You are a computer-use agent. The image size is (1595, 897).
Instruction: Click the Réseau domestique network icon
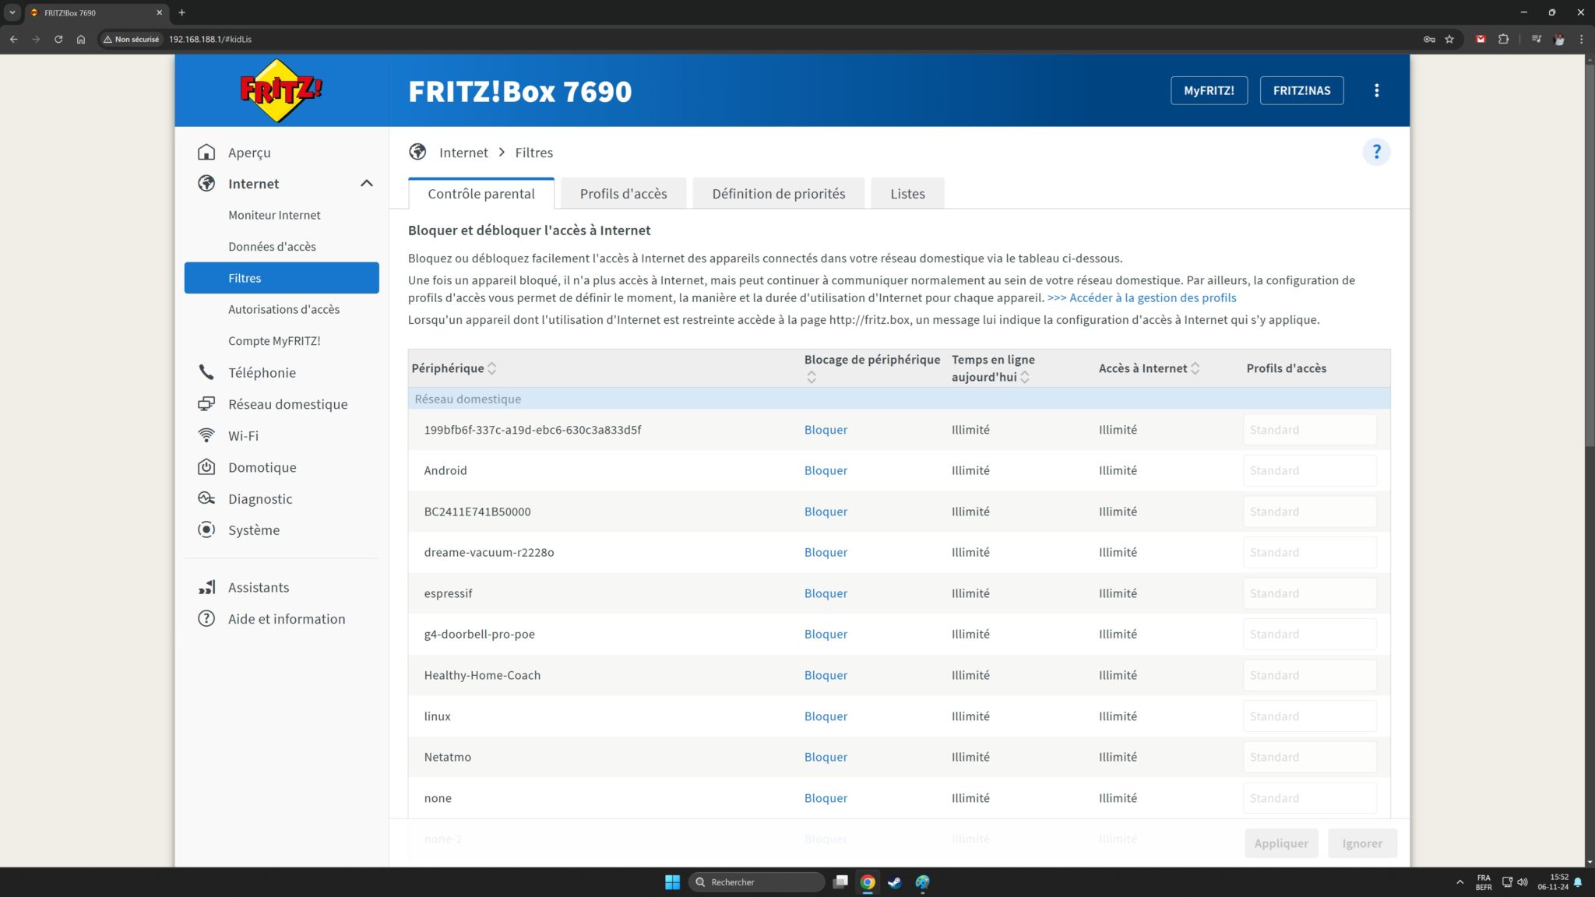[206, 403]
